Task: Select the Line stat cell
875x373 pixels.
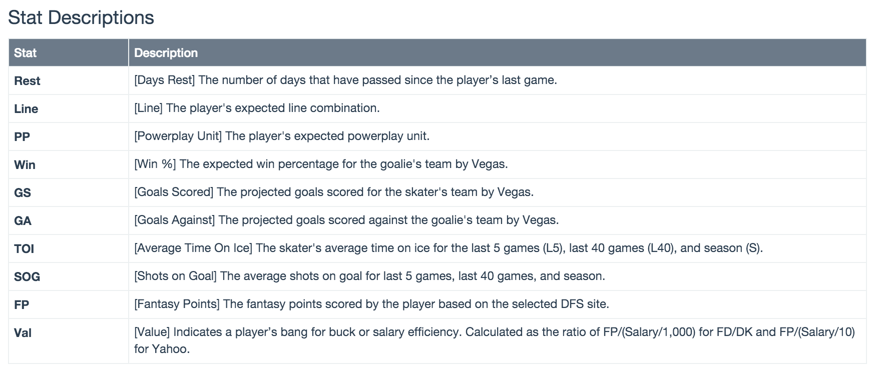Action: [x=26, y=109]
